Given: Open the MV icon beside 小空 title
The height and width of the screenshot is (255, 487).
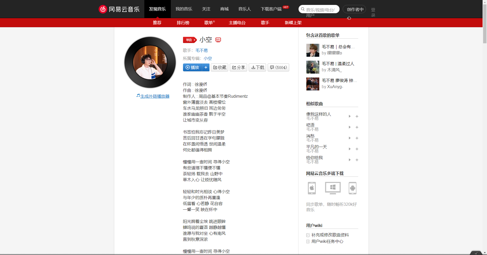Looking at the screenshot, I should coord(218,40).
